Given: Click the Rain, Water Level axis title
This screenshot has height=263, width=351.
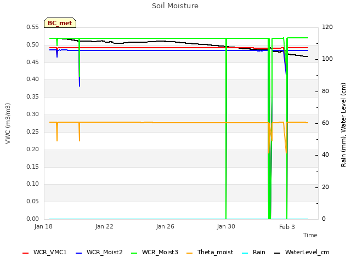Looking at the screenshot, I should coord(343,125).
